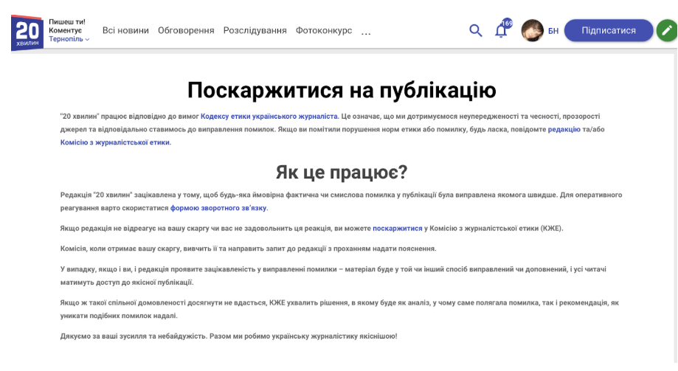This screenshot has width=678, height=371.
Task: Open notifications via the bell icon
Action: point(501,30)
